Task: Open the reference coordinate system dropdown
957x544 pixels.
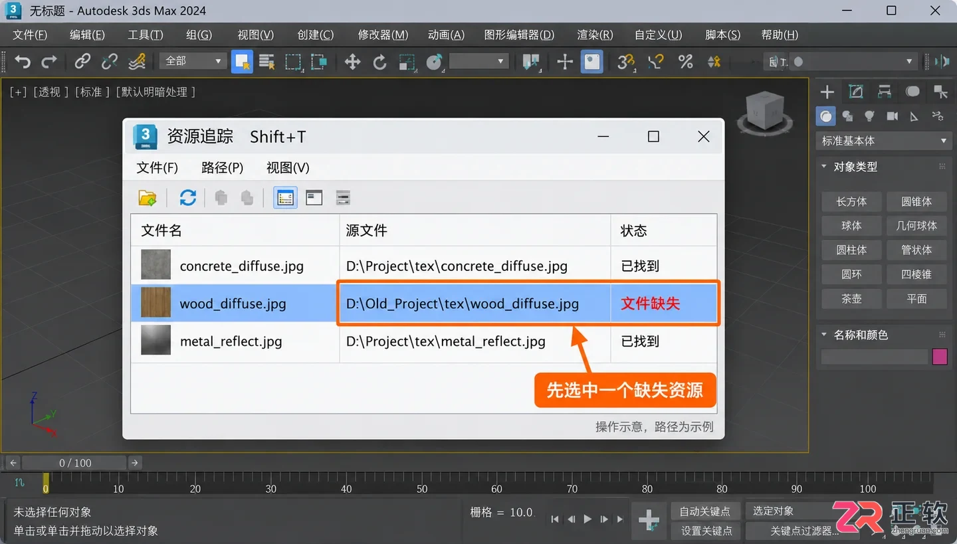Action: [478, 61]
